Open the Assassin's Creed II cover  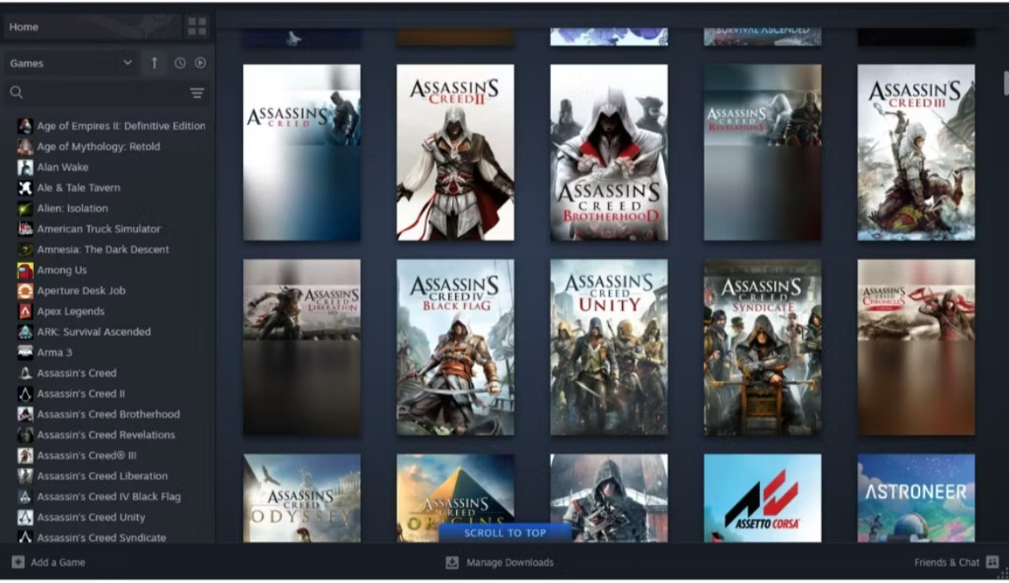coord(455,153)
